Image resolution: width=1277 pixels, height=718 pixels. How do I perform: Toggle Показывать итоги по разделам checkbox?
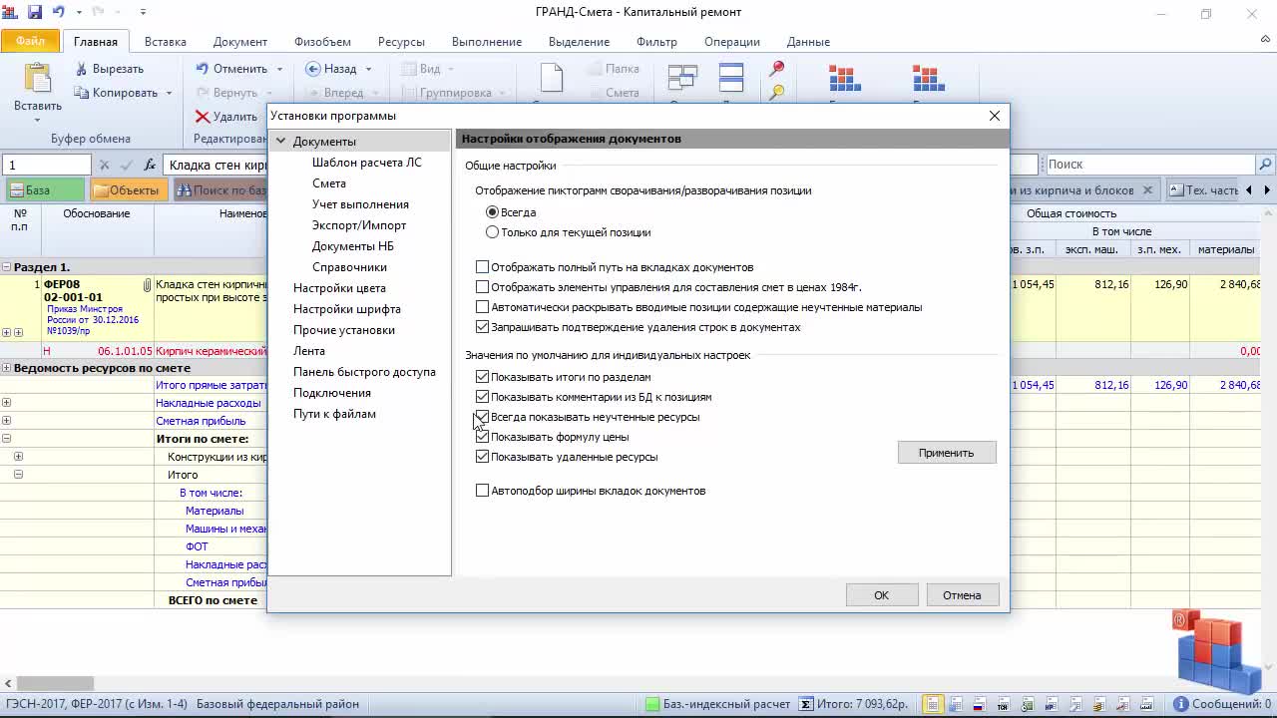tap(482, 377)
